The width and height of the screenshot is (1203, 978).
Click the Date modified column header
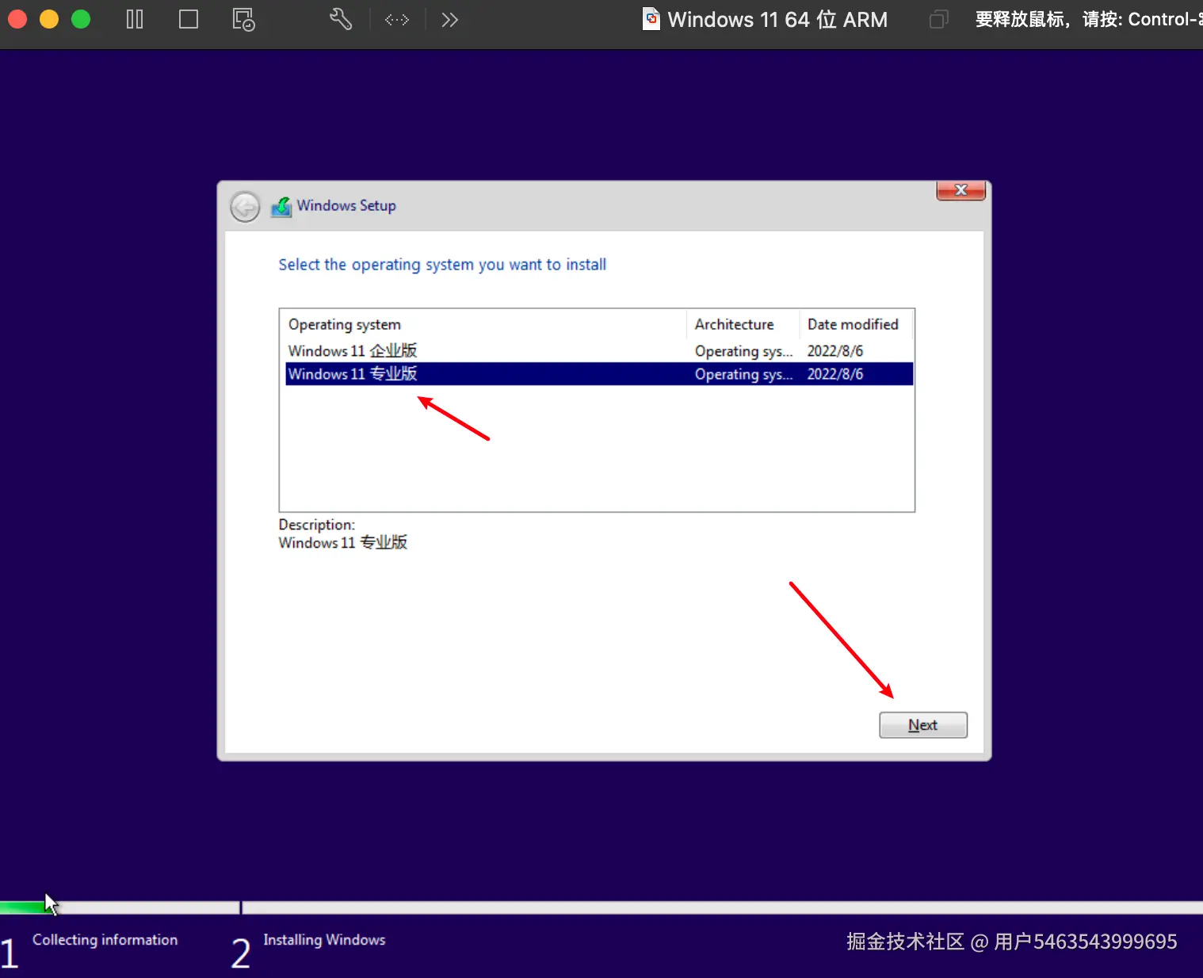(x=855, y=324)
